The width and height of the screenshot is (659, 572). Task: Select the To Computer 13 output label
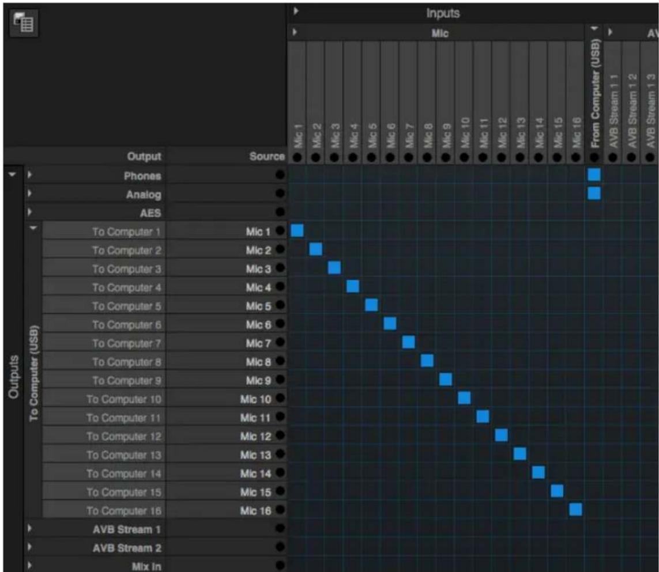(123, 455)
